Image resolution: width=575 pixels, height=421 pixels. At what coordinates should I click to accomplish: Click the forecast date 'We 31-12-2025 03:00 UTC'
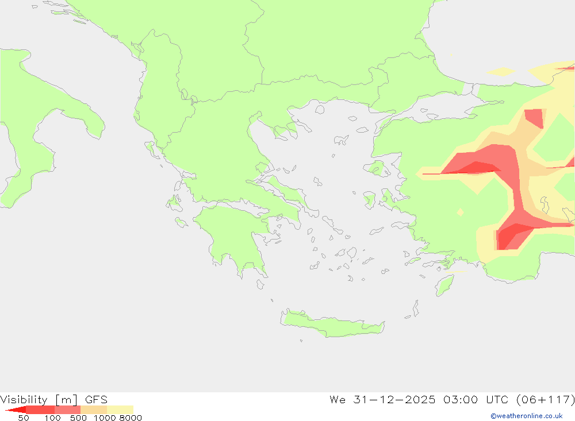pyautogui.click(x=419, y=399)
